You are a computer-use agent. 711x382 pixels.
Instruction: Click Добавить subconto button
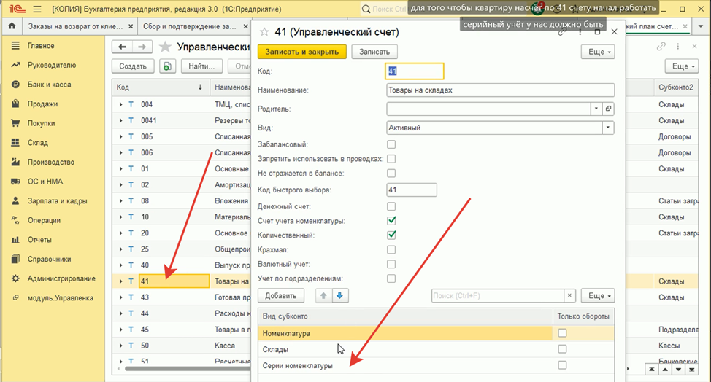pyautogui.click(x=281, y=295)
